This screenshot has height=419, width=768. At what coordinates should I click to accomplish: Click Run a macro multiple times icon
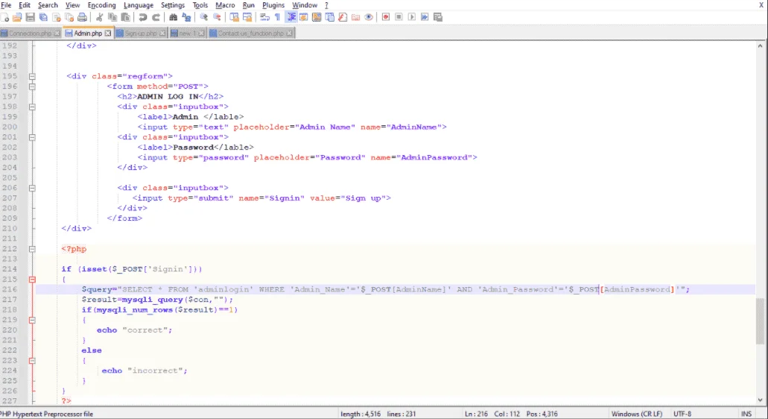(425, 17)
